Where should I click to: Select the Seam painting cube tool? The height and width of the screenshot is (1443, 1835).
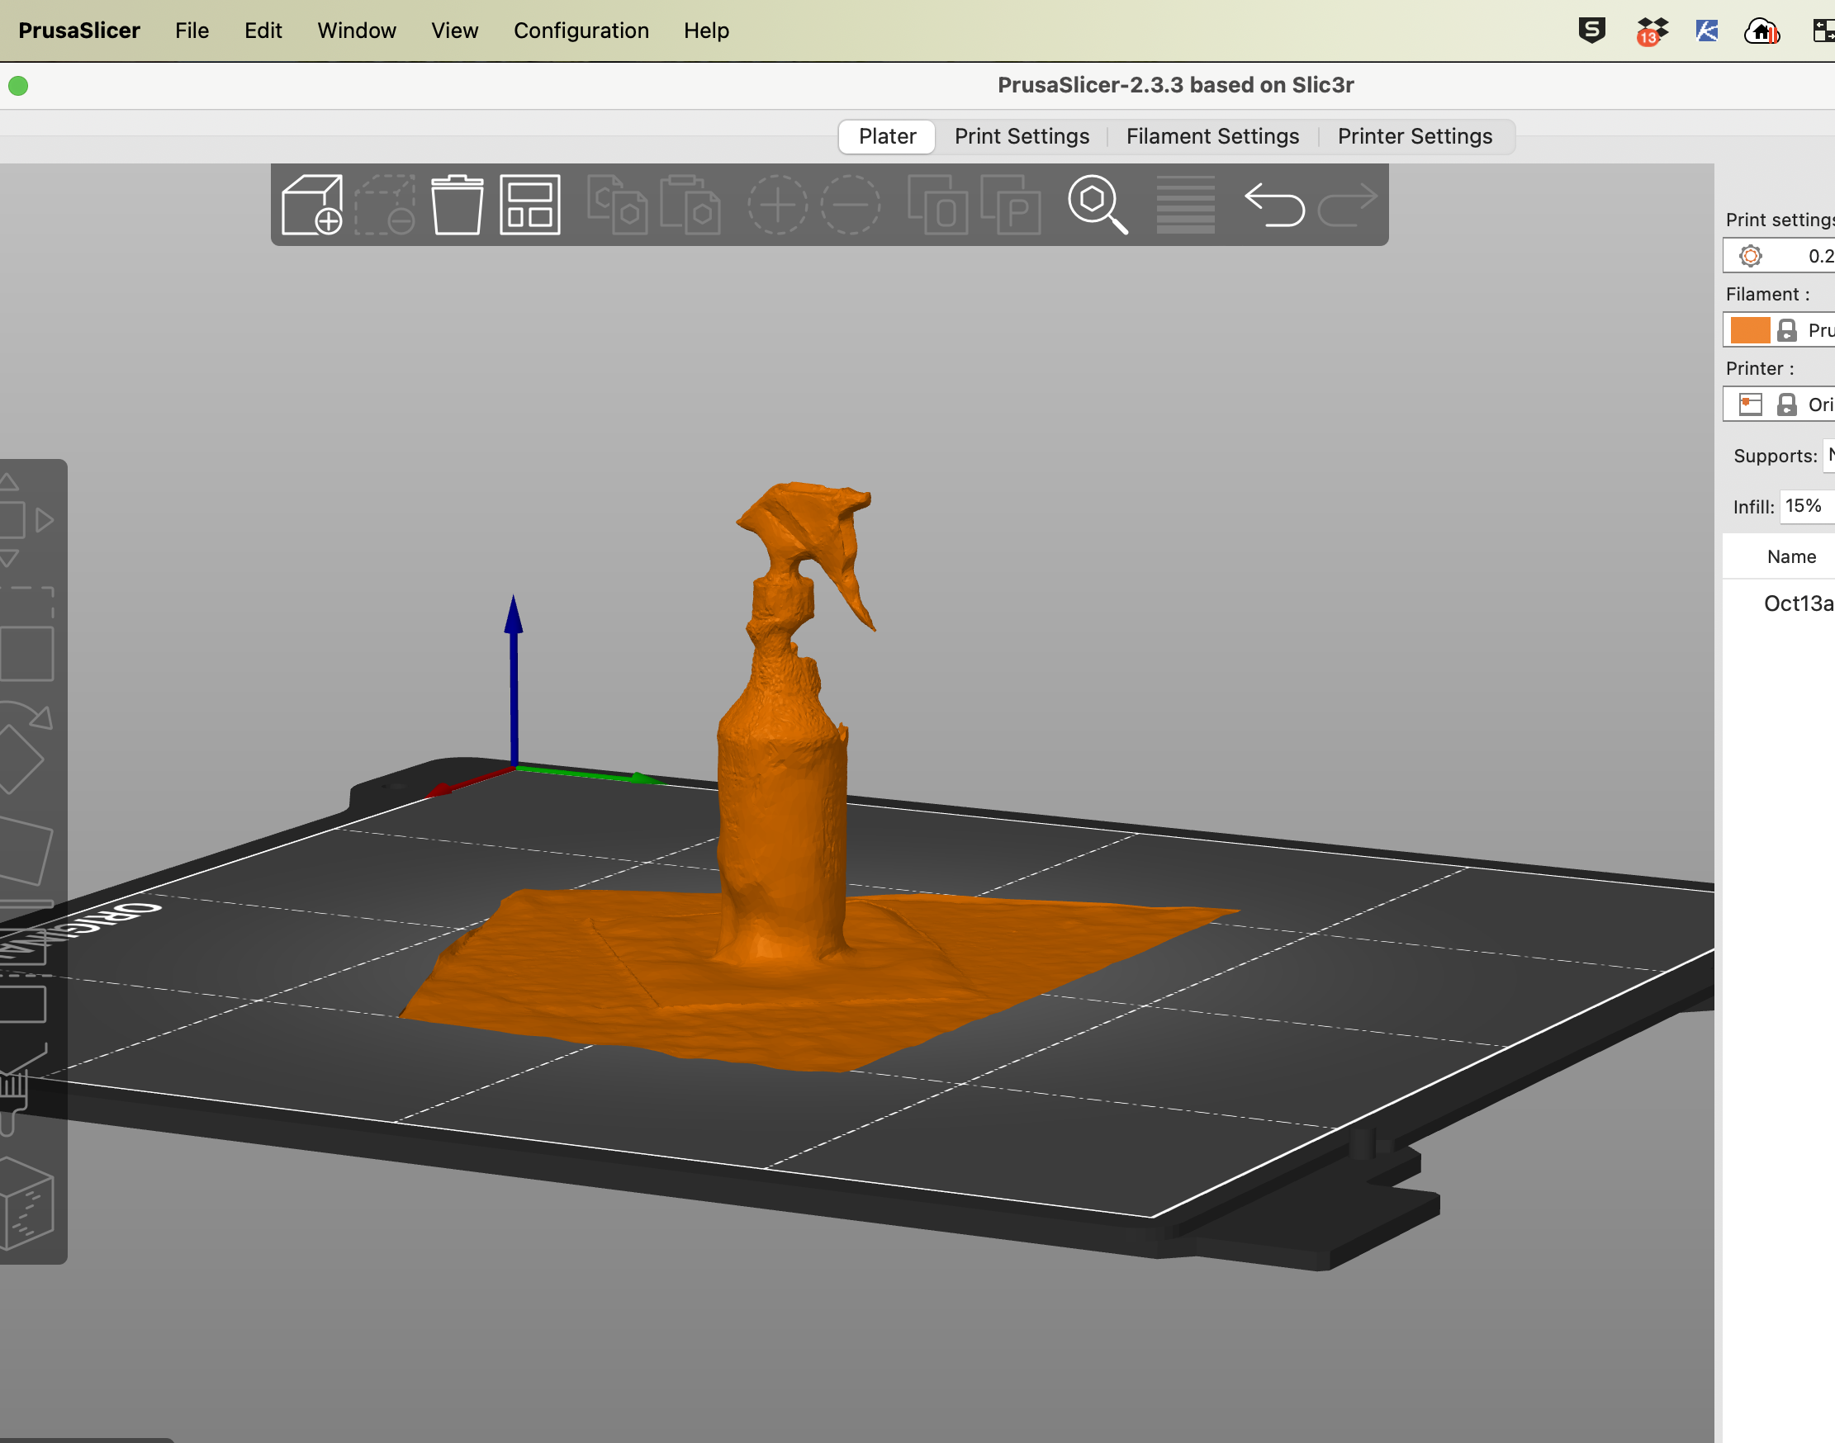[x=26, y=1204]
